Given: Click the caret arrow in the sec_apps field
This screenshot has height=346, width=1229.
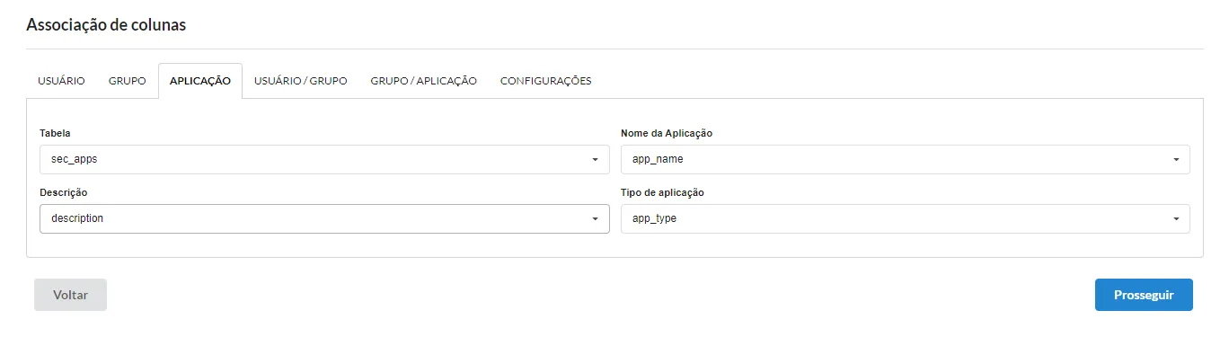Looking at the screenshot, I should 595,160.
